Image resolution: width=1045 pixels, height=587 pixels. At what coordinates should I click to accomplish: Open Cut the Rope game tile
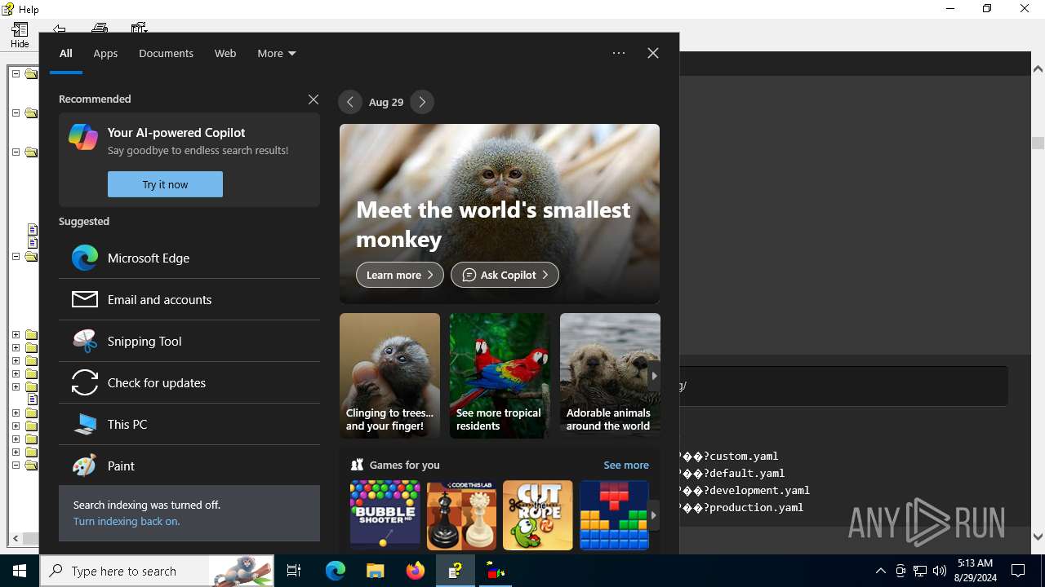pos(538,515)
